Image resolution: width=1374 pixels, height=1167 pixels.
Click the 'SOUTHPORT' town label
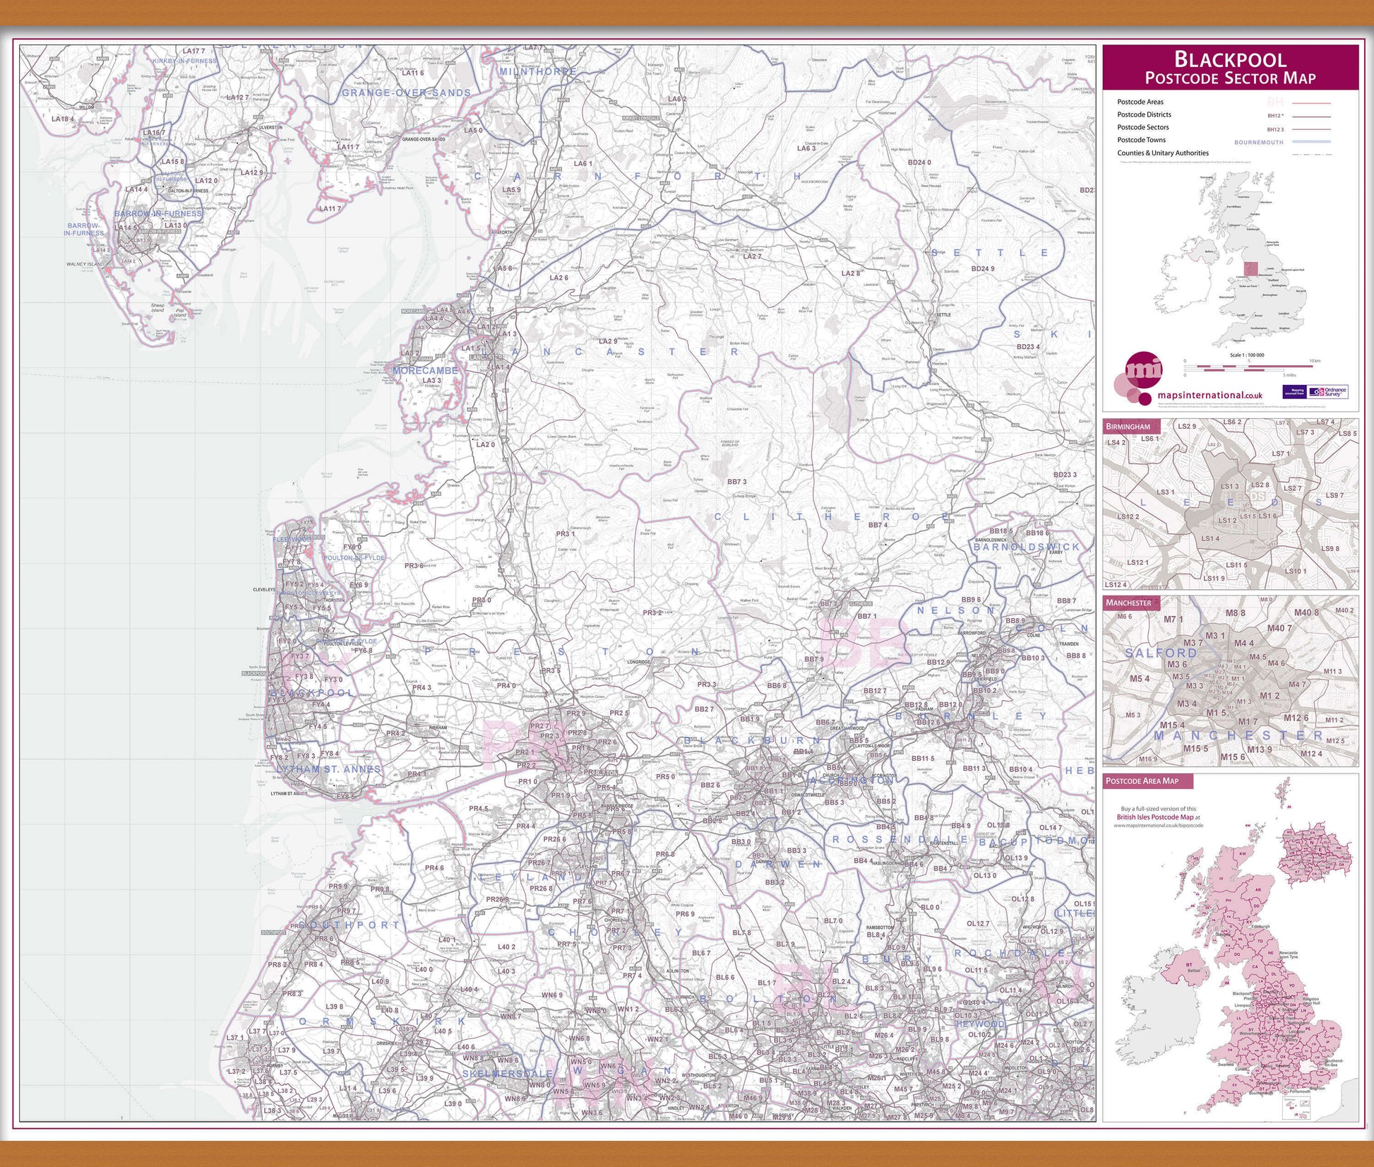350,925
